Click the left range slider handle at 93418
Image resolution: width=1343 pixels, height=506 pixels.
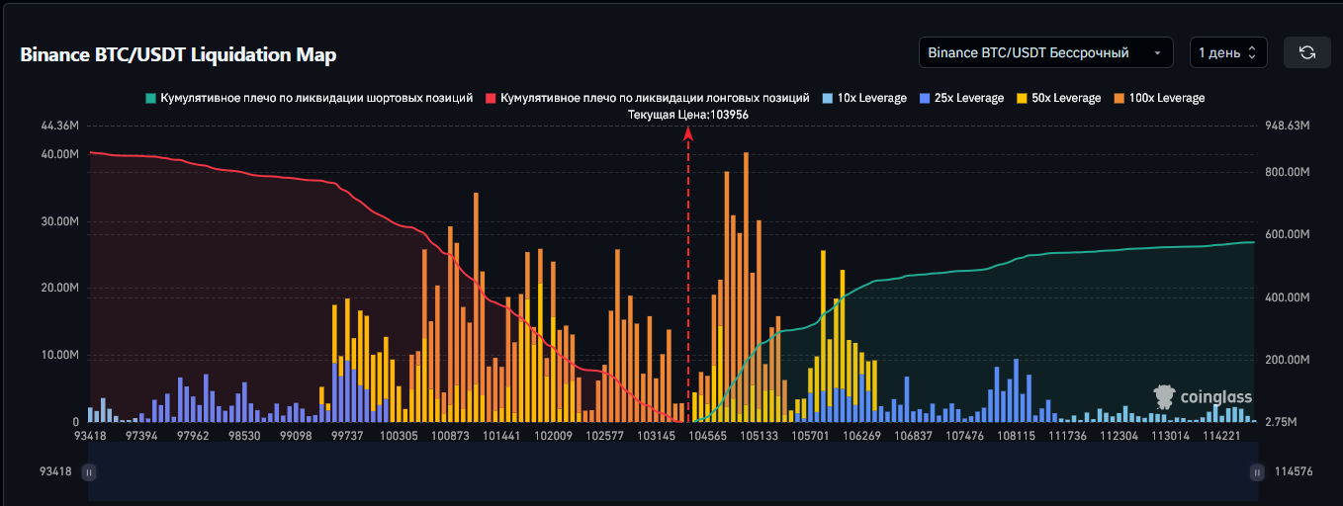tap(89, 472)
